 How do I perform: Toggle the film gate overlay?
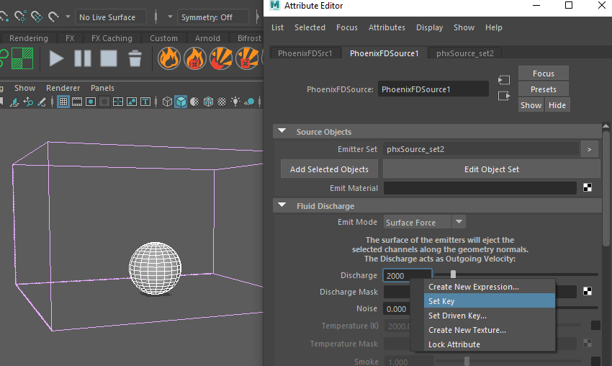tap(77, 102)
